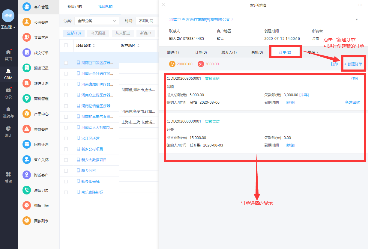
Task: Click the orange 总 total amount icon
Action: point(172,64)
